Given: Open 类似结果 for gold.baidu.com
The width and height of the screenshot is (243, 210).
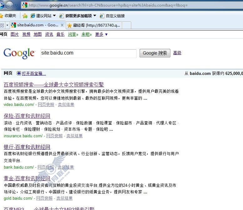Looking at the screenshot, I should point(64,198).
